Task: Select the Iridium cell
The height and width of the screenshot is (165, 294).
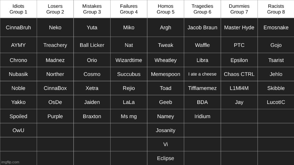Action: click(x=202, y=116)
